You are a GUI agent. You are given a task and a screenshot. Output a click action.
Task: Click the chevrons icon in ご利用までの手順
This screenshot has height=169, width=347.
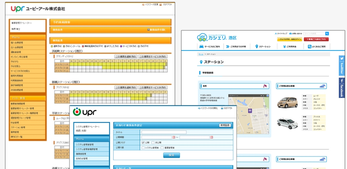(228, 47)
